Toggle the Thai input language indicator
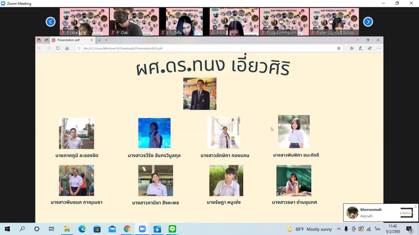 pos(377,229)
